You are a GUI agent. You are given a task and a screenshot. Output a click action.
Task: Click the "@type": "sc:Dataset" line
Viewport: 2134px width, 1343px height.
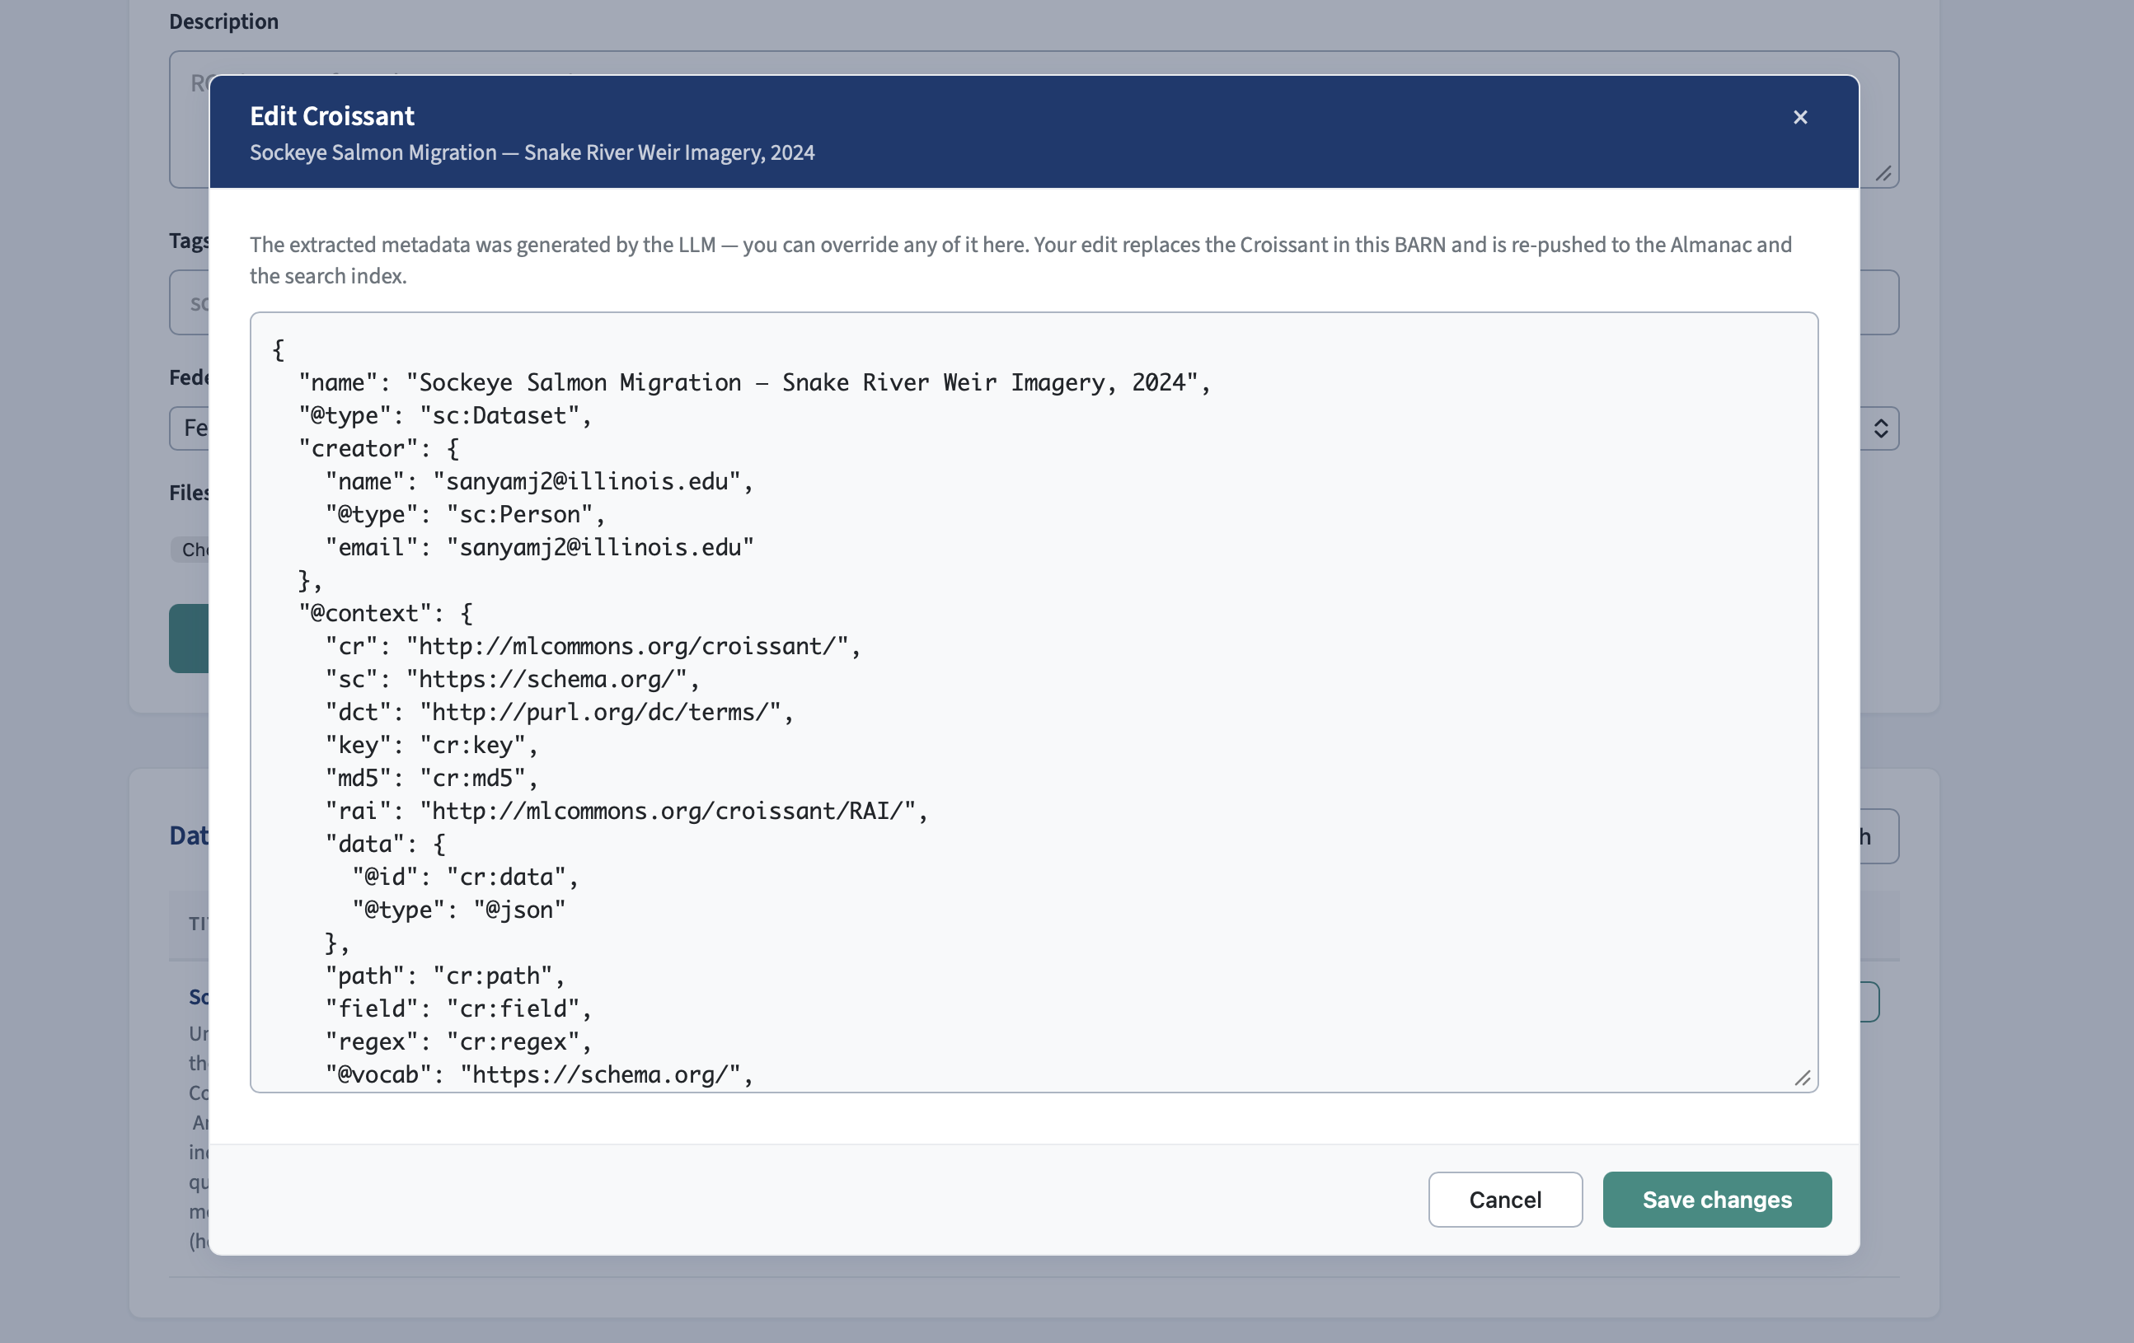(x=445, y=415)
